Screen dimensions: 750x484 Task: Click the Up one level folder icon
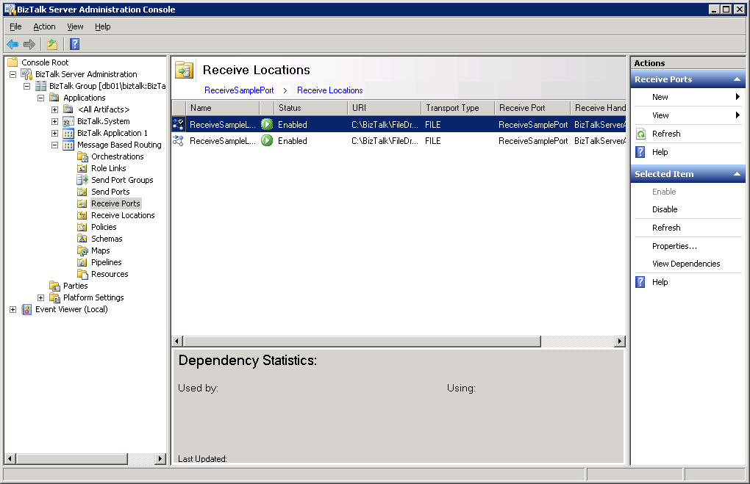(52, 45)
